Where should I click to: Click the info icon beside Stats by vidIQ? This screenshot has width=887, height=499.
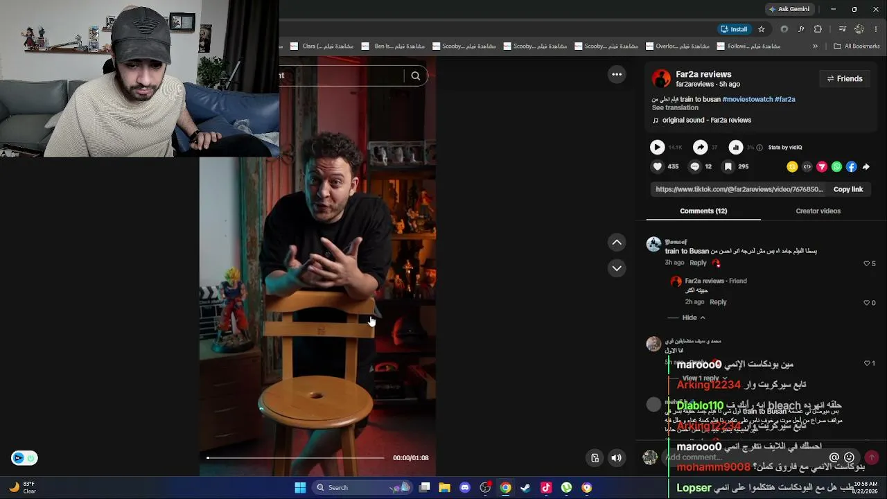point(759,148)
